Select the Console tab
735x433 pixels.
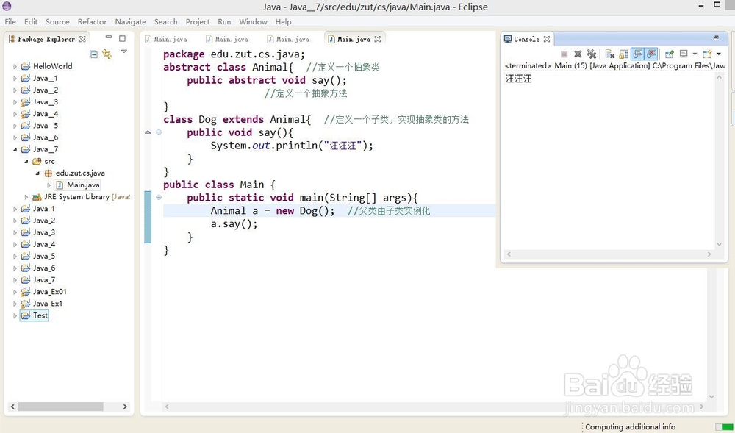coord(526,40)
